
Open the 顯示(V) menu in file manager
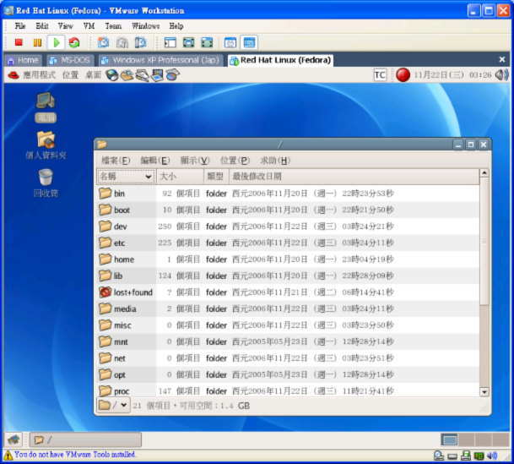coord(195,161)
